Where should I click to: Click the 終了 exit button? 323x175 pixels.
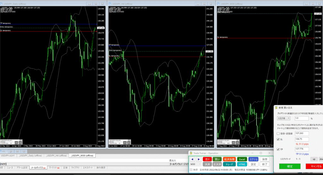[265, 164]
